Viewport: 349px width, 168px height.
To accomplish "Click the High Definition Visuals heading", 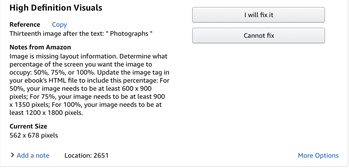I will pyautogui.click(x=56, y=8).
